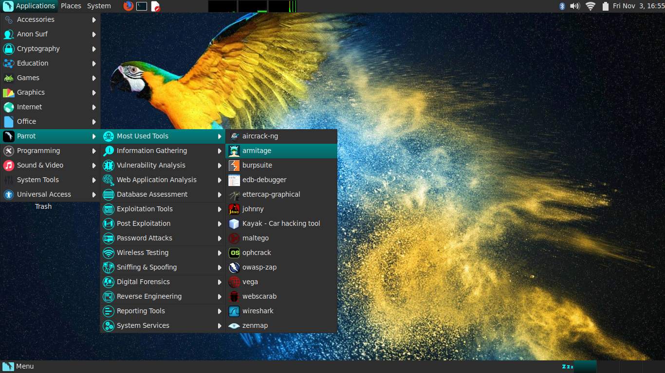Click the system monitor graph applet

click(252, 6)
